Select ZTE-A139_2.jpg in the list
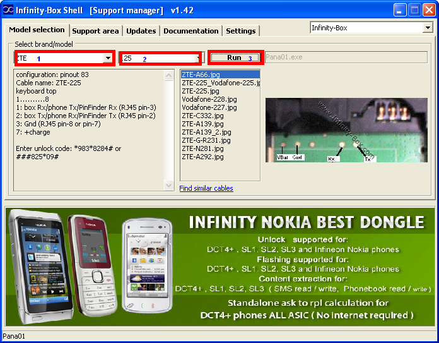 pyautogui.click(x=220, y=132)
